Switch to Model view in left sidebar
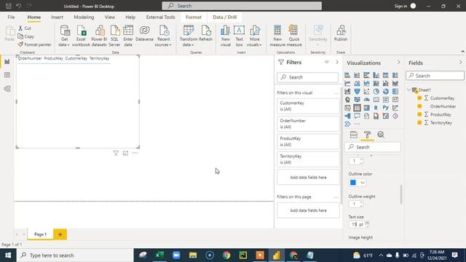The image size is (466, 262). point(7,89)
